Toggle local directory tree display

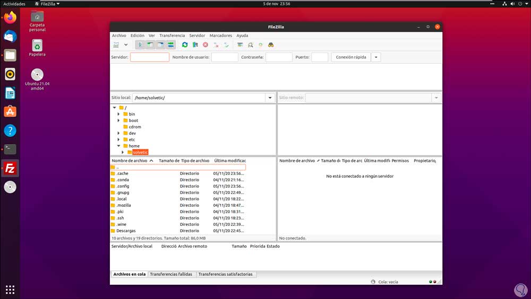pos(150,45)
